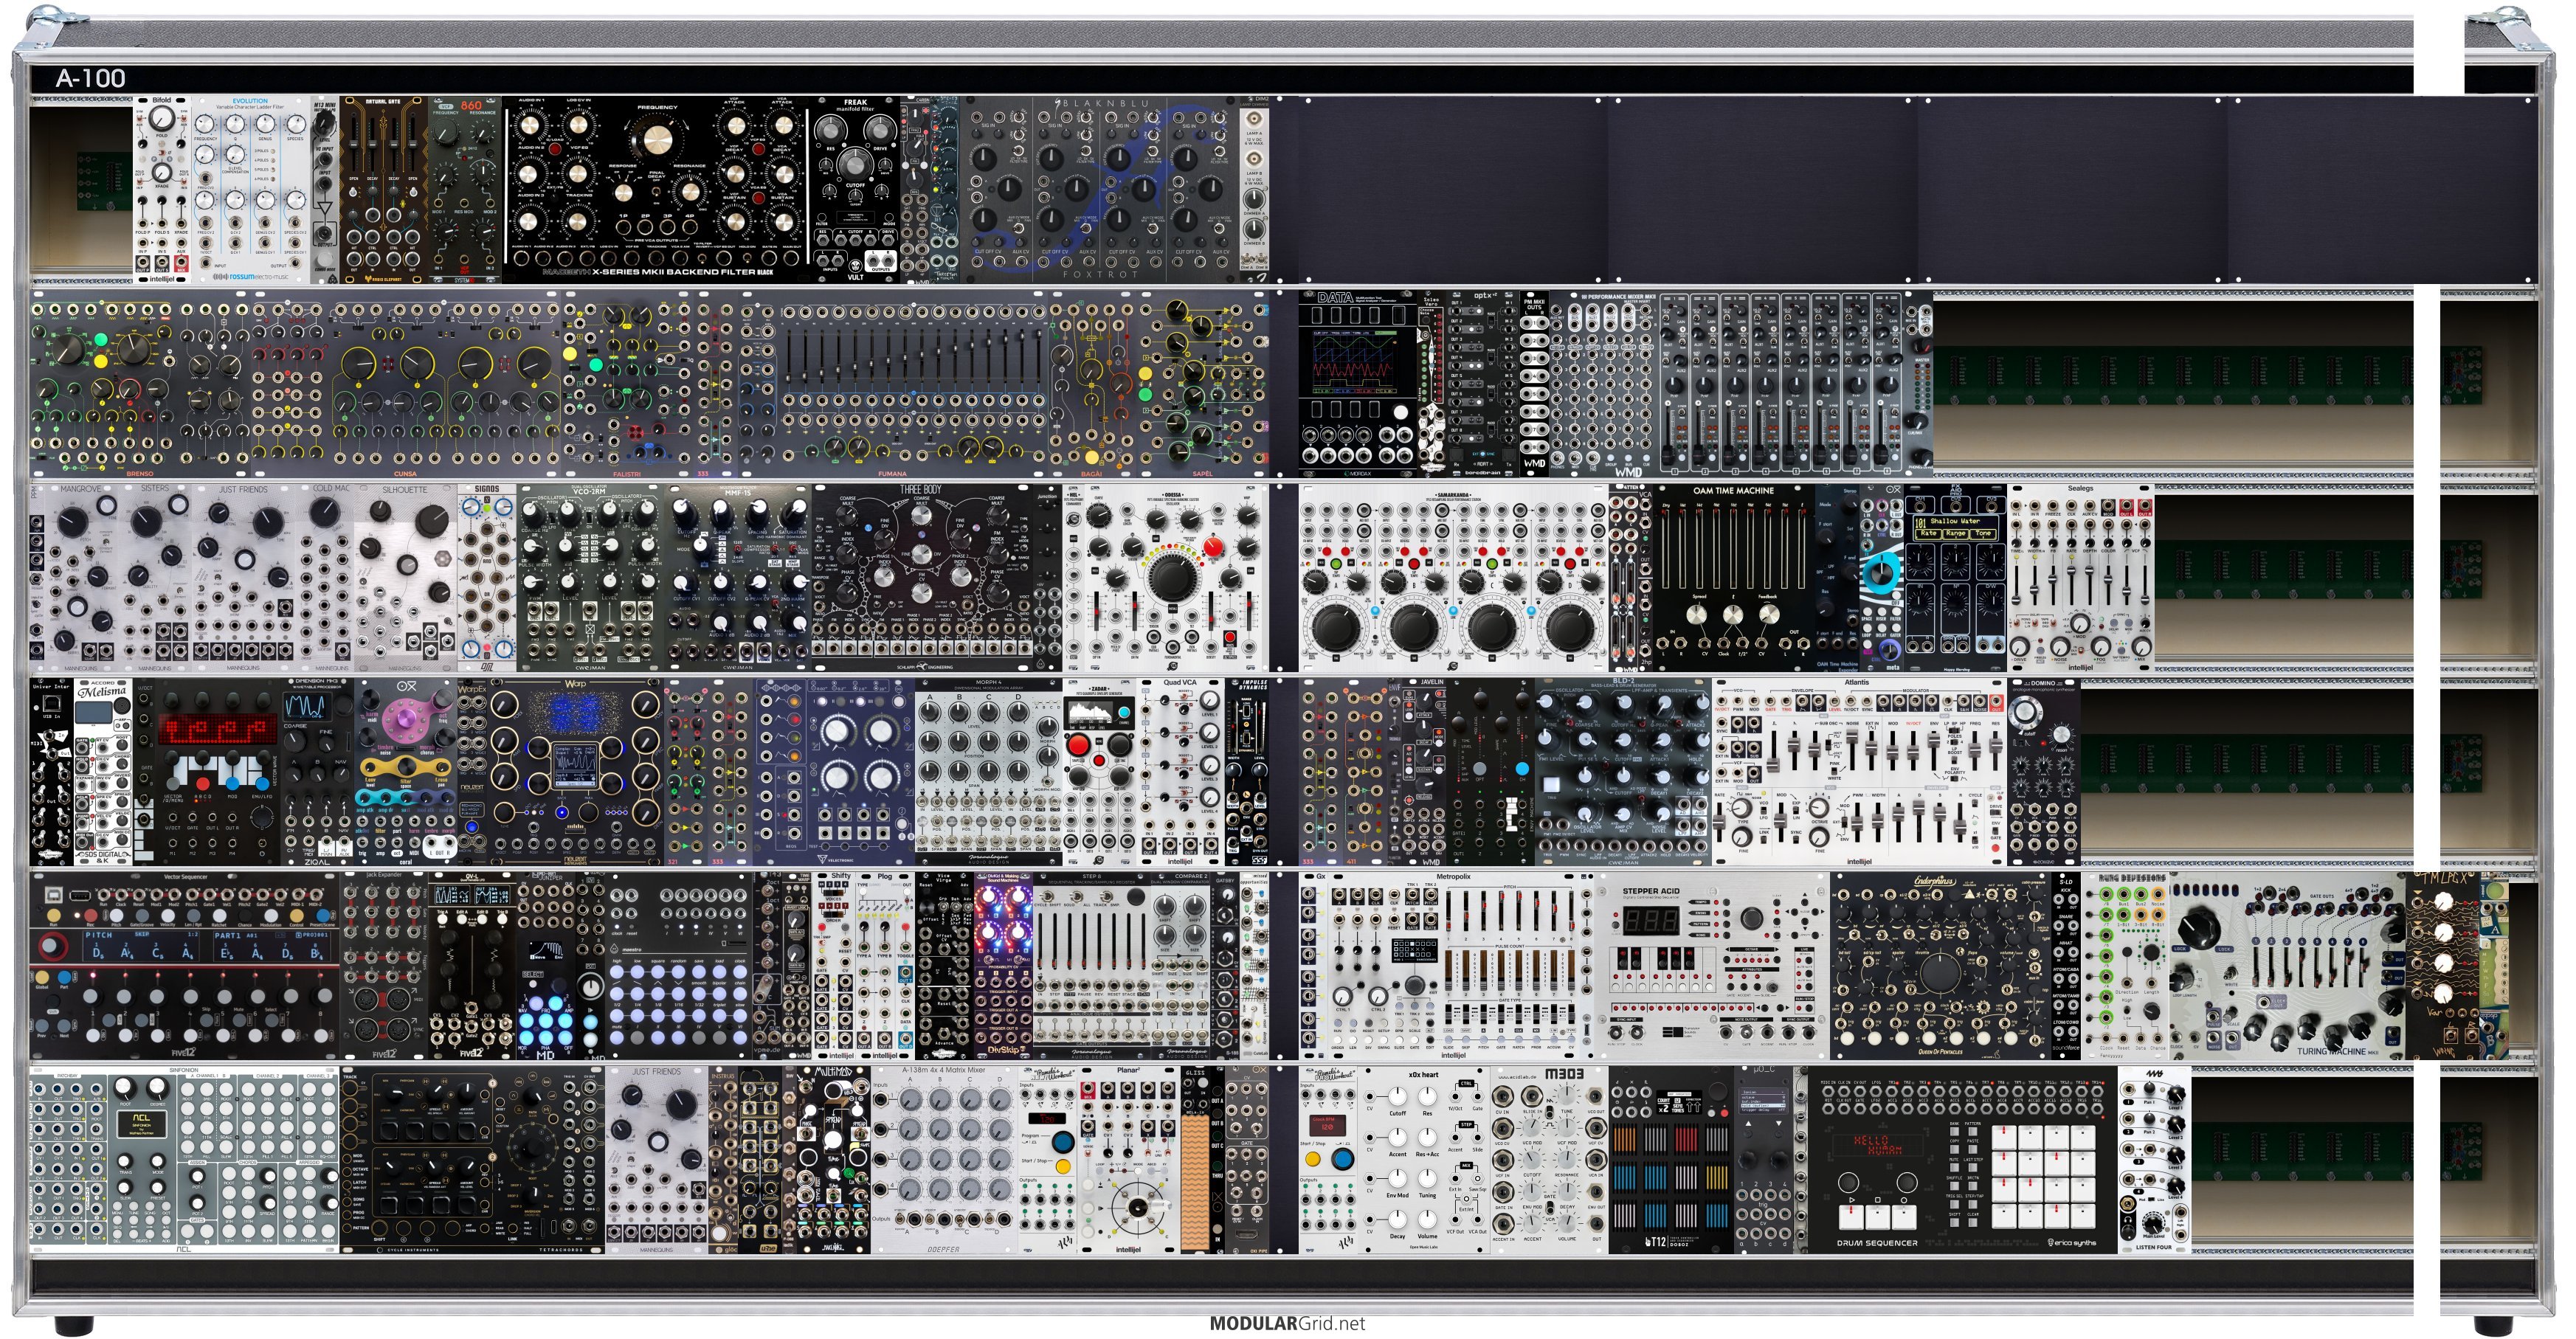Select the Sapel random module
This screenshot has height=1339, width=2576.
pyautogui.click(x=1204, y=383)
